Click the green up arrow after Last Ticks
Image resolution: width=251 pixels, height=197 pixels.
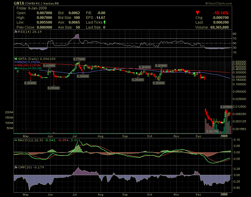tap(105, 22)
